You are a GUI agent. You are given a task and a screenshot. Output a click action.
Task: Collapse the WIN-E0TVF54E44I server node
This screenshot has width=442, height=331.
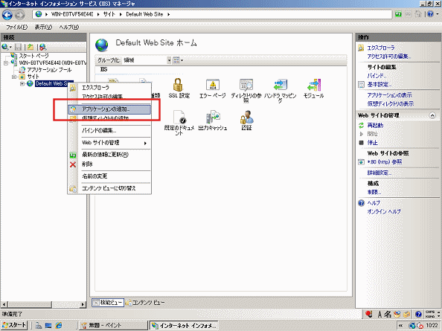click(6, 62)
